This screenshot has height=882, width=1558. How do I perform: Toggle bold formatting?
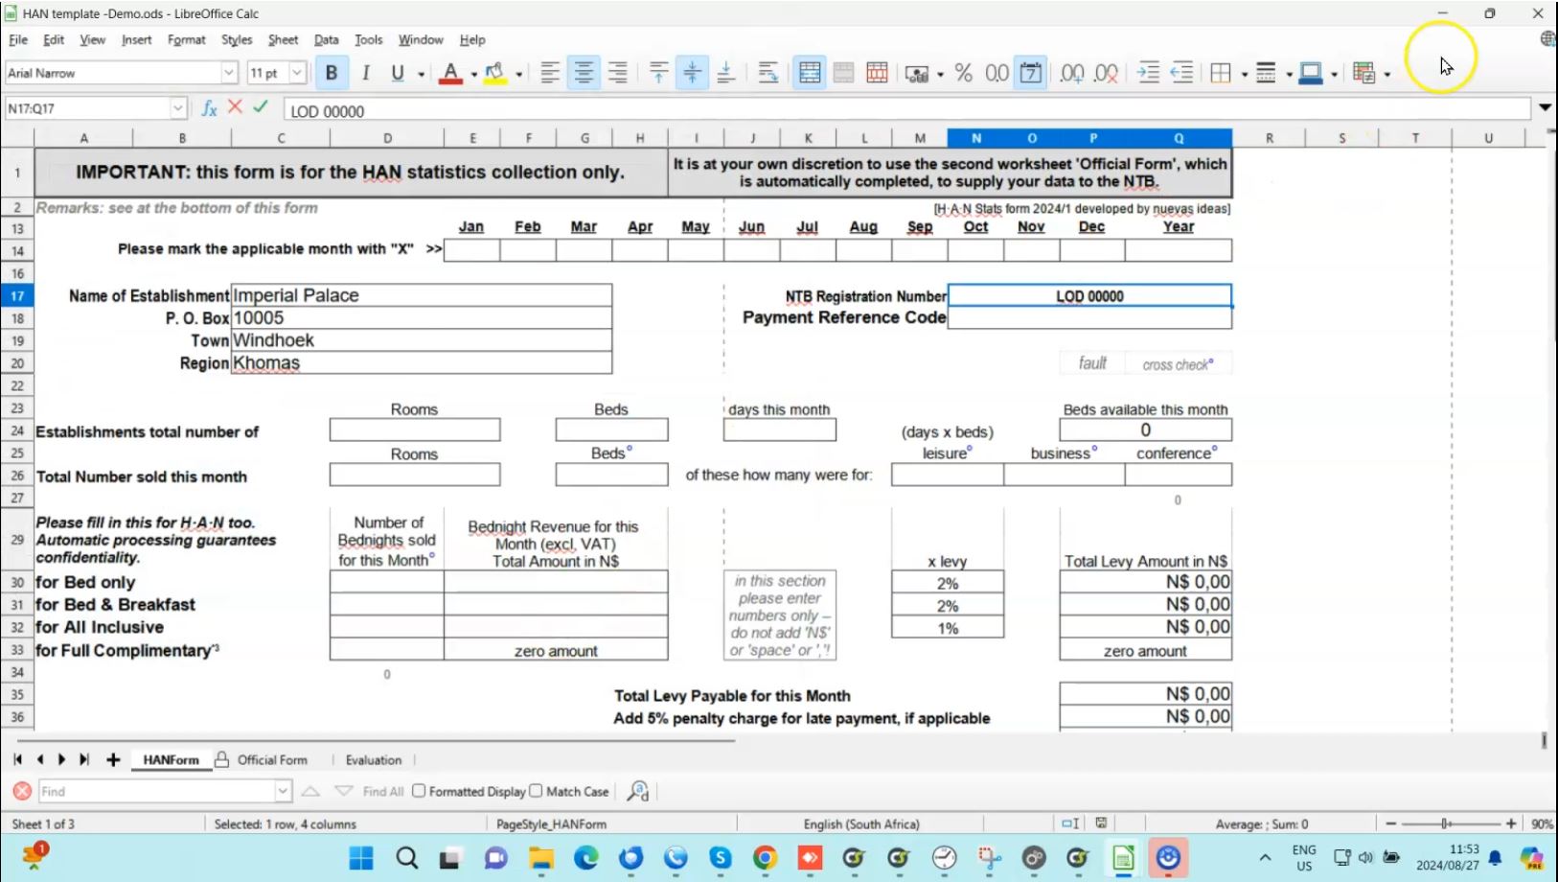(x=331, y=72)
